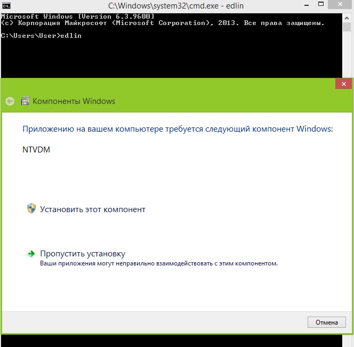Click the warning text under Пропустить установку

[x=159, y=263]
